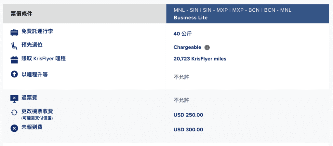Viewport: 333px width, 146px height.
Task: Click the circular arrows icon for 更改機票收費
Action: 14,113
